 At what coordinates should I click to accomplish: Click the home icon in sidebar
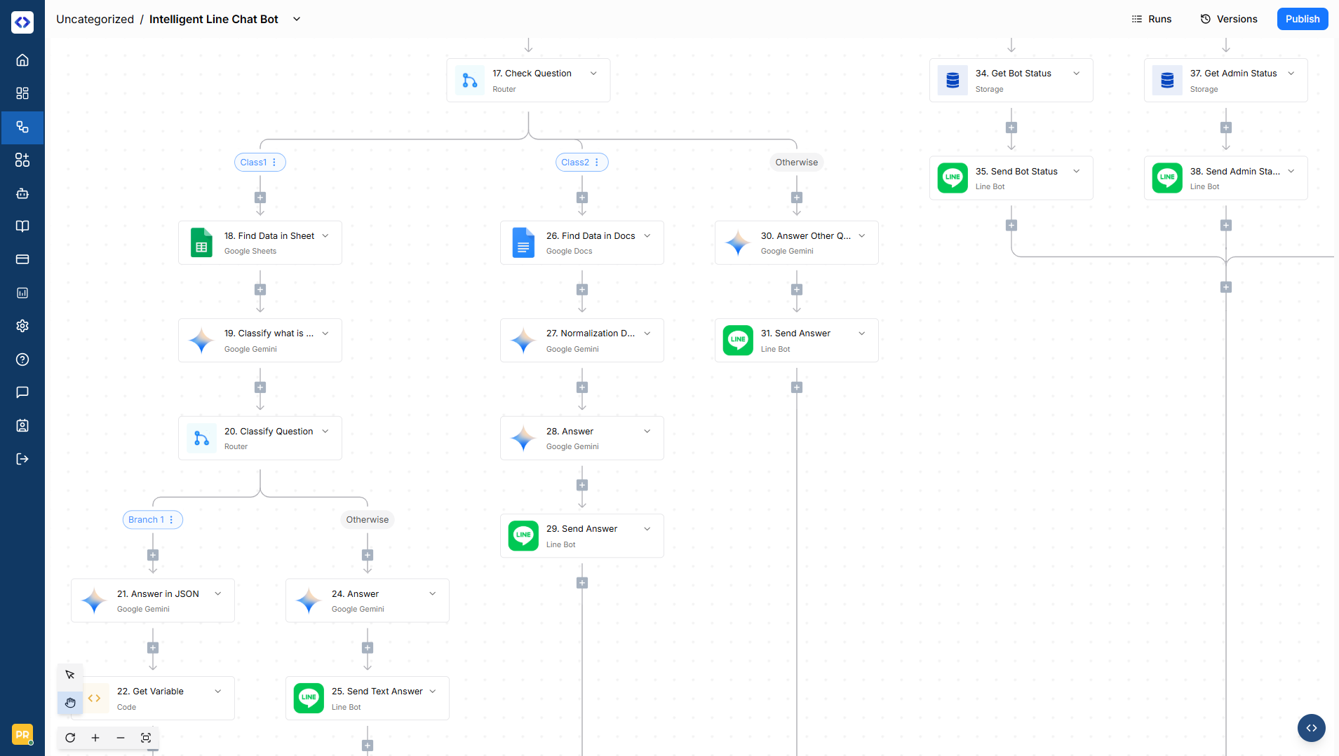pos(22,60)
